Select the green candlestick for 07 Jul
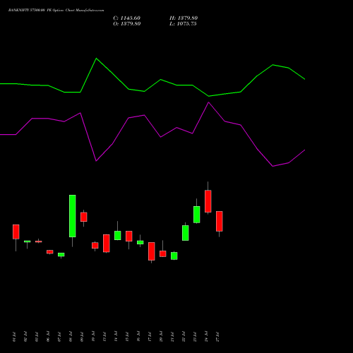The height and width of the screenshot is (353, 353). [61, 255]
